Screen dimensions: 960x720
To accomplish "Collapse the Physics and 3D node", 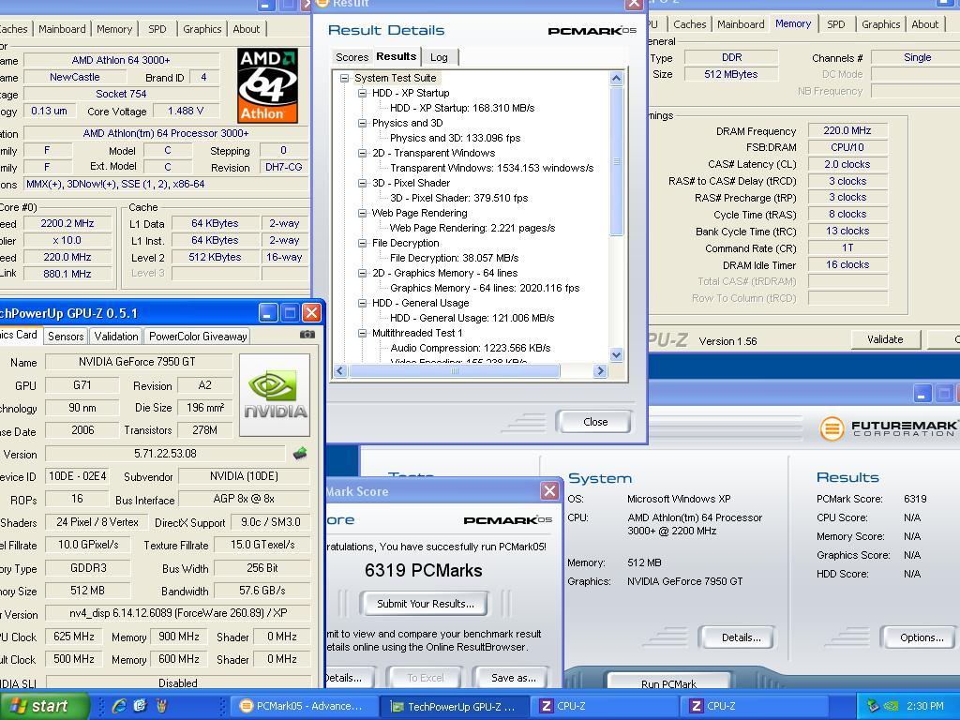I will click(362, 123).
